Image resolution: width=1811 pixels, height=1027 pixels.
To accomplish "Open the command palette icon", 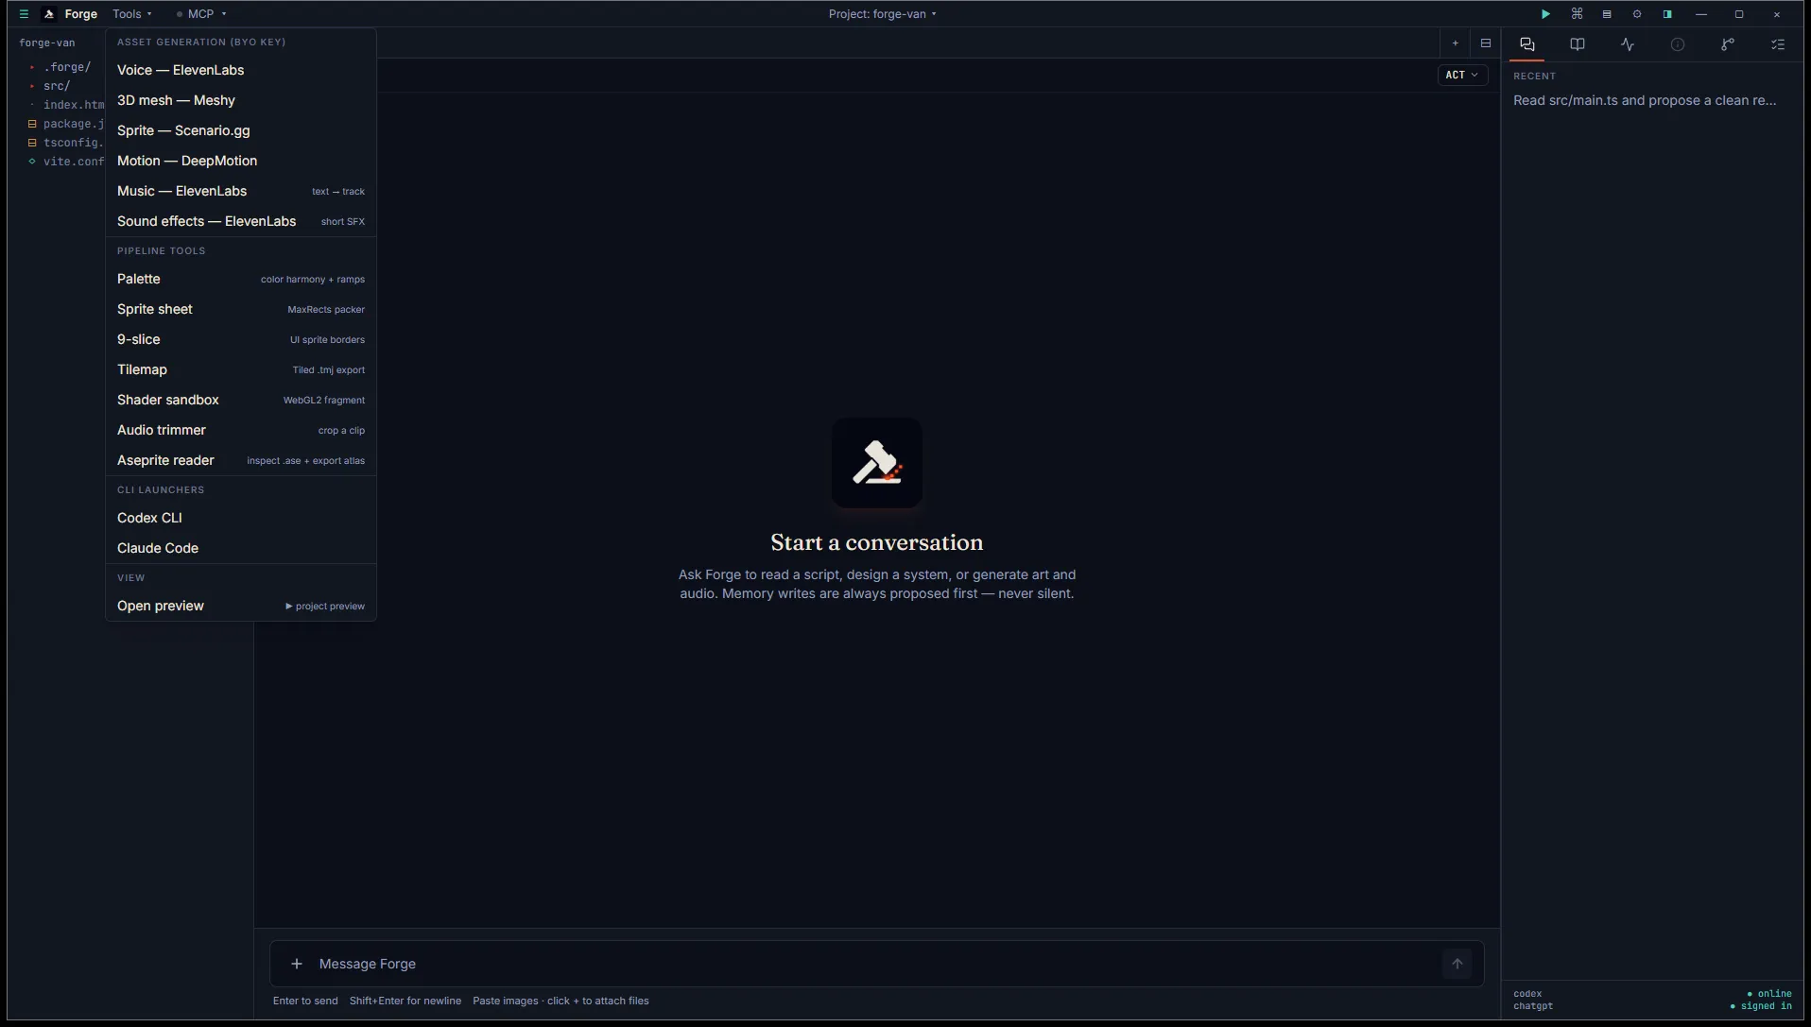I will pos(1577,14).
